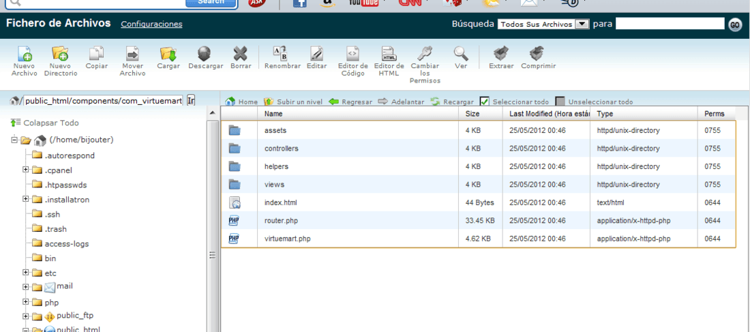Click the router.php PHP file icon
This screenshot has width=750, height=332.
coord(234,220)
